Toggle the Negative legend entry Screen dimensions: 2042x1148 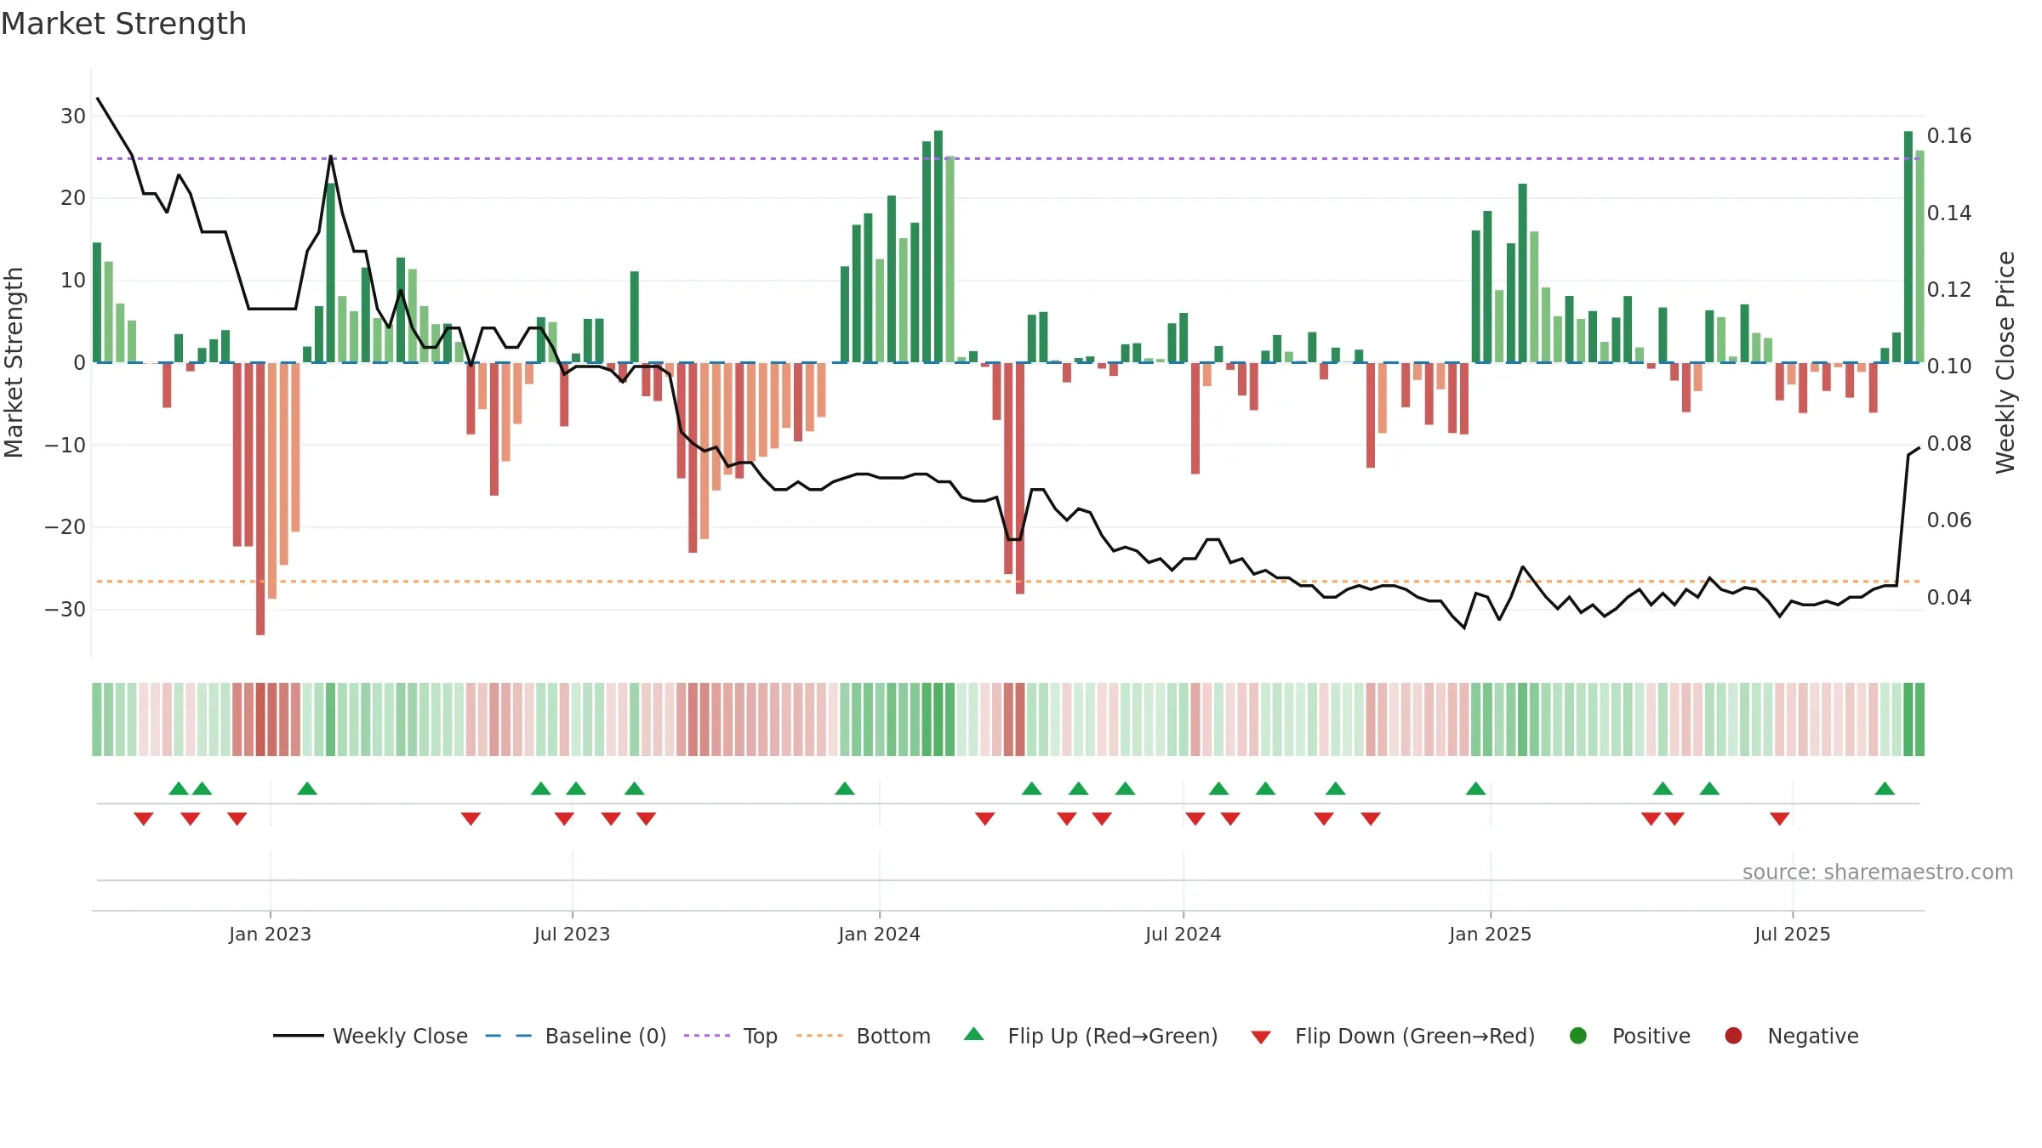pyautogui.click(x=1791, y=1036)
